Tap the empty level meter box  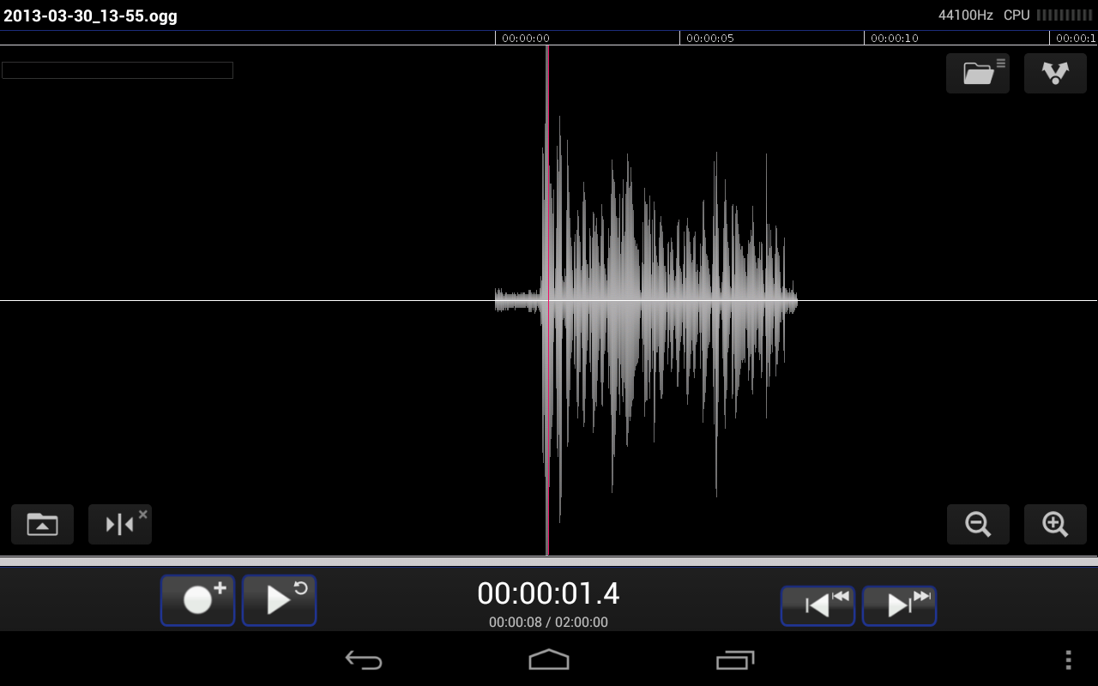click(118, 70)
